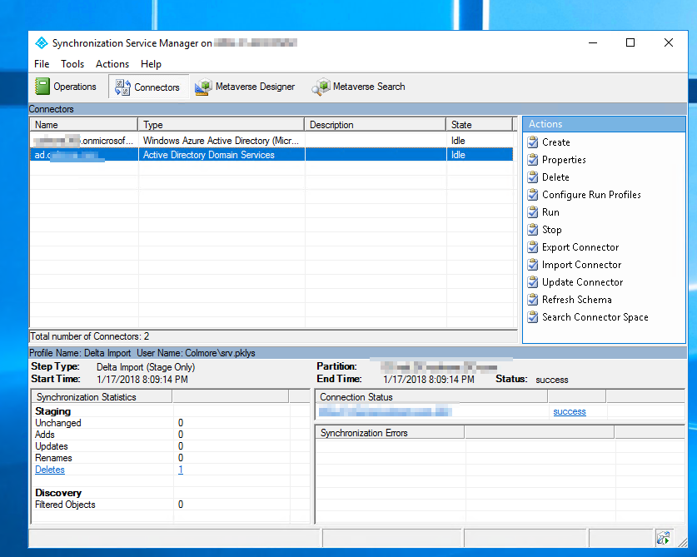697x557 pixels.
Task: Open the File menu
Action: [x=42, y=64]
